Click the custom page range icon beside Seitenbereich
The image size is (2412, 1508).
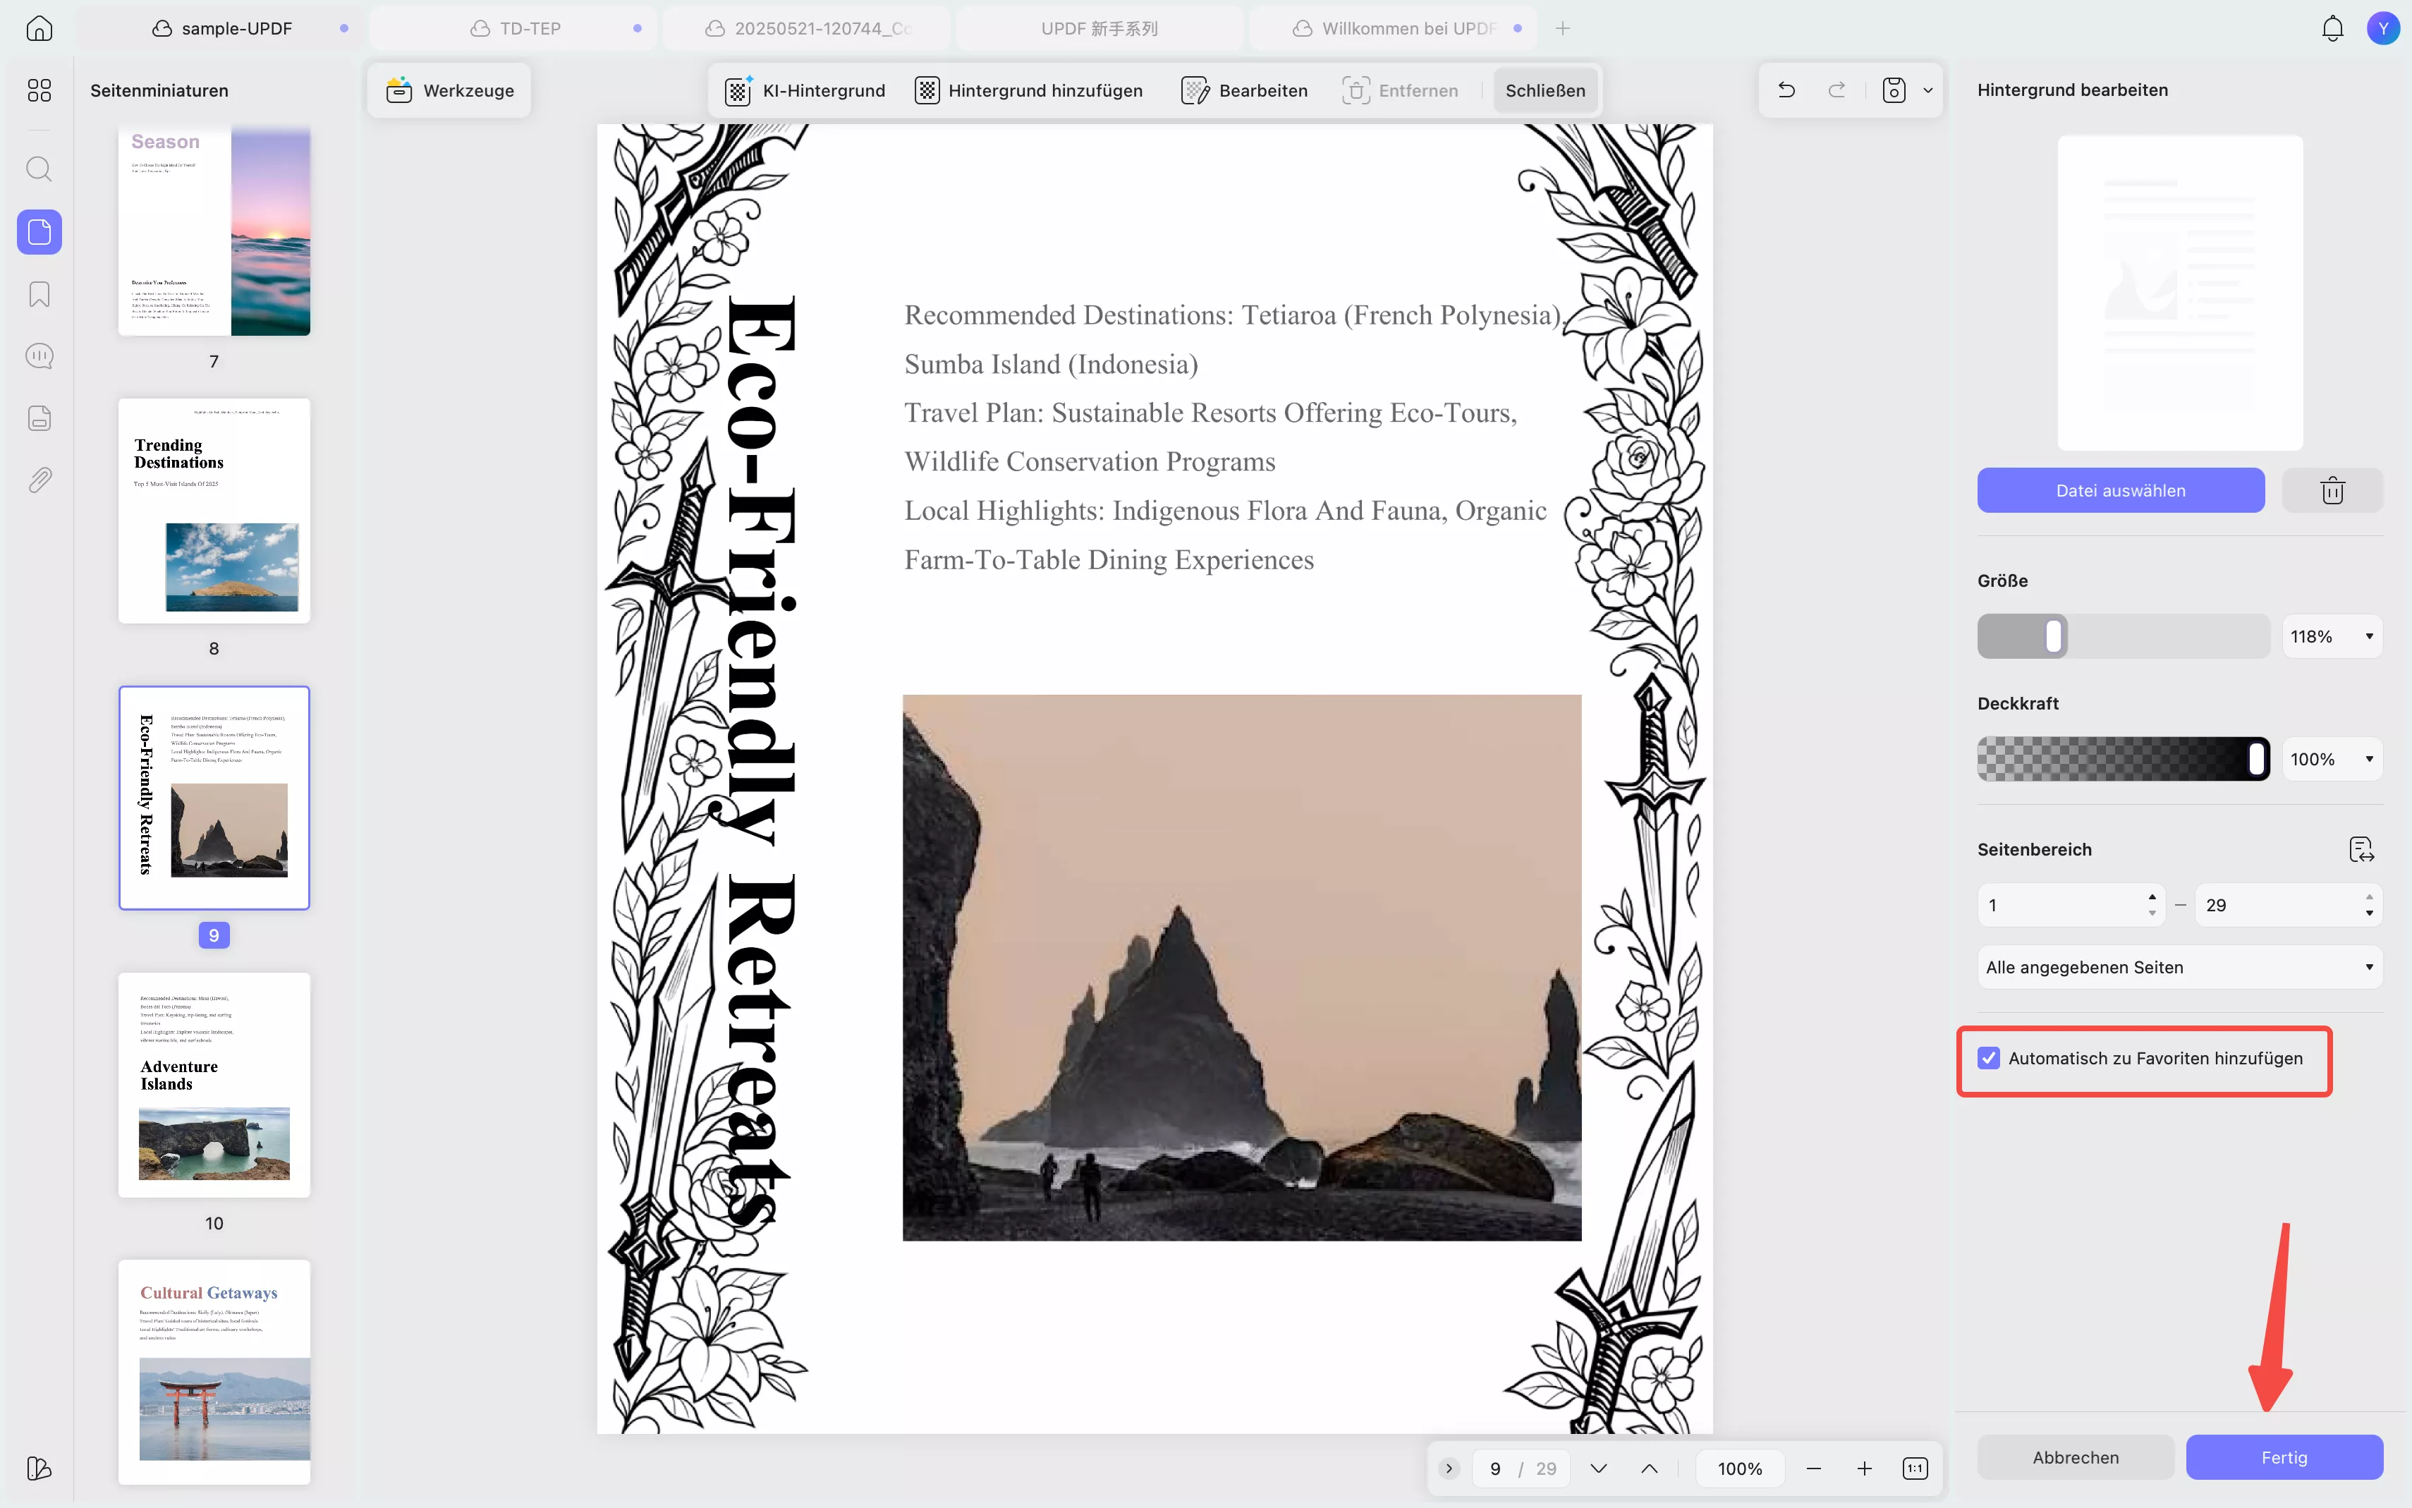(x=2360, y=849)
